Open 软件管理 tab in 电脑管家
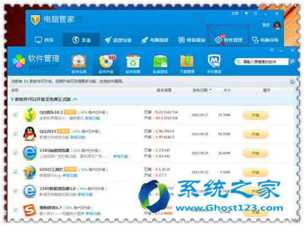This screenshot has width=304, height=226. point(228,40)
